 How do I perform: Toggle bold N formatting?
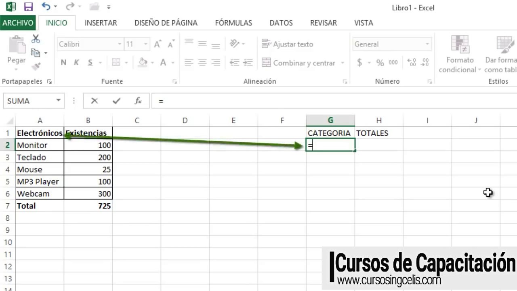coord(63,63)
